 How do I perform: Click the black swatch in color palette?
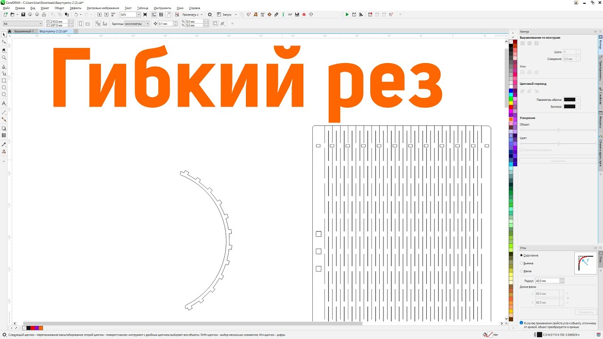pos(511,47)
